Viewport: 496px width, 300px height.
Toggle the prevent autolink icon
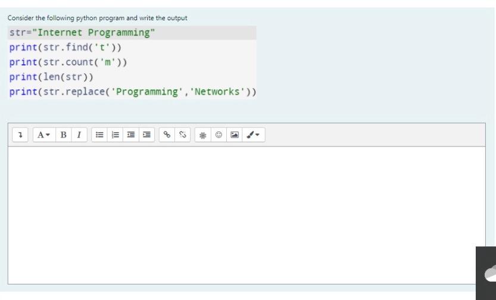pyautogui.click(x=203, y=135)
